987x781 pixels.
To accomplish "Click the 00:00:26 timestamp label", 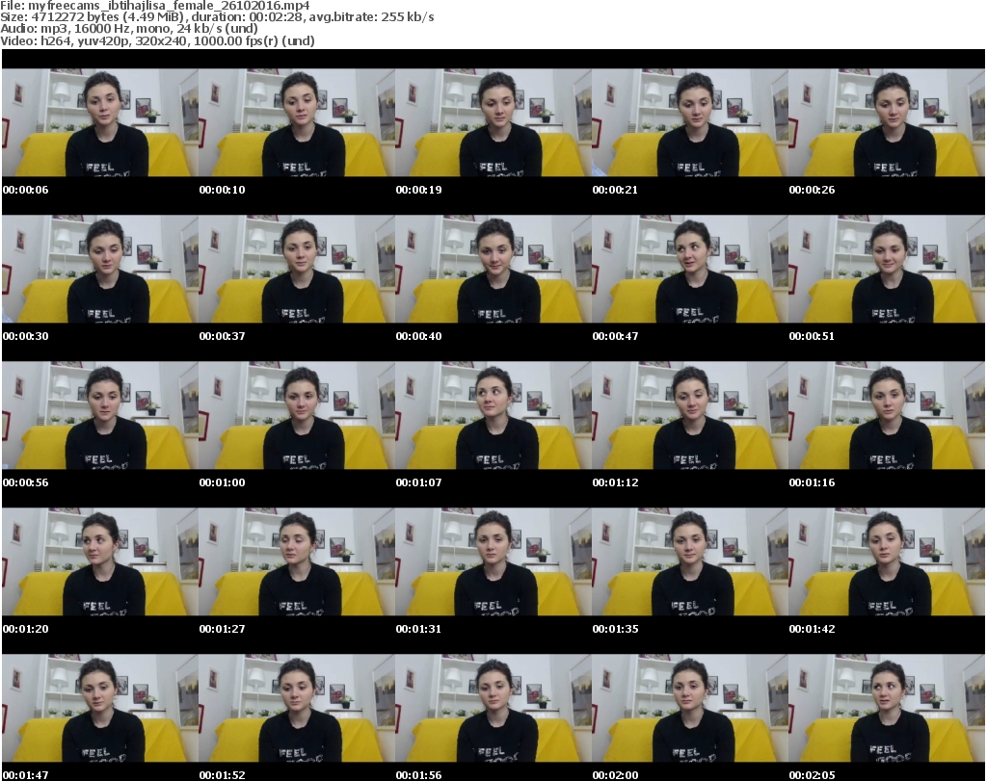I will [x=812, y=190].
